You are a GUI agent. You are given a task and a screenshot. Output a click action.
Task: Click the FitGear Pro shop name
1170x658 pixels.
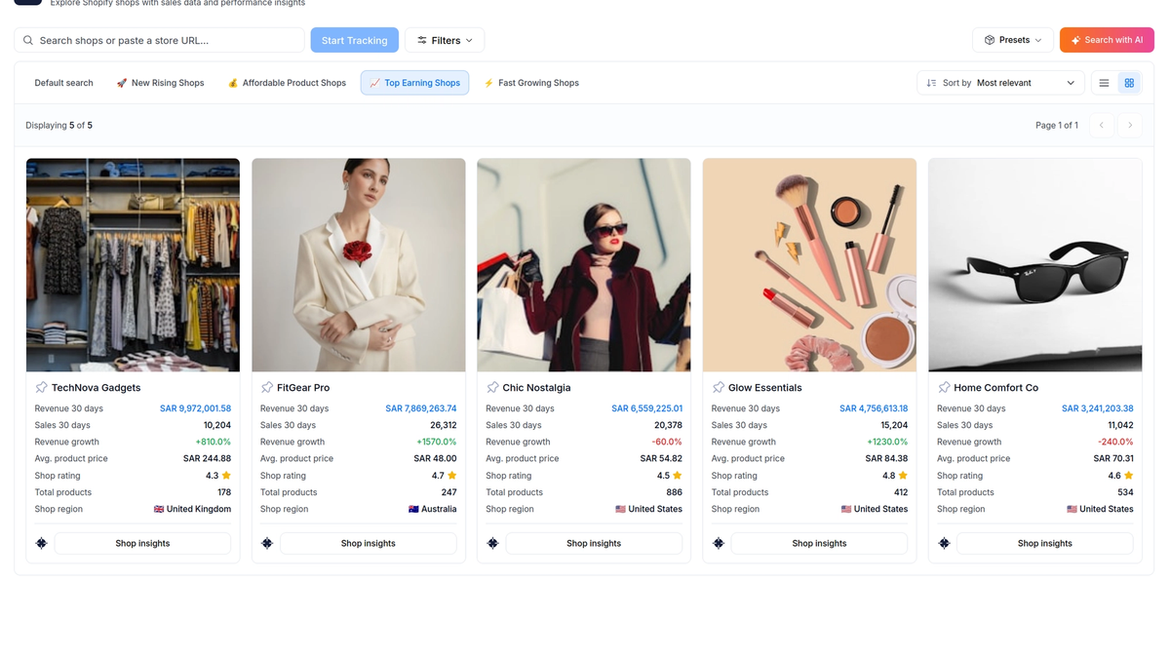pyautogui.click(x=303, y=388)
